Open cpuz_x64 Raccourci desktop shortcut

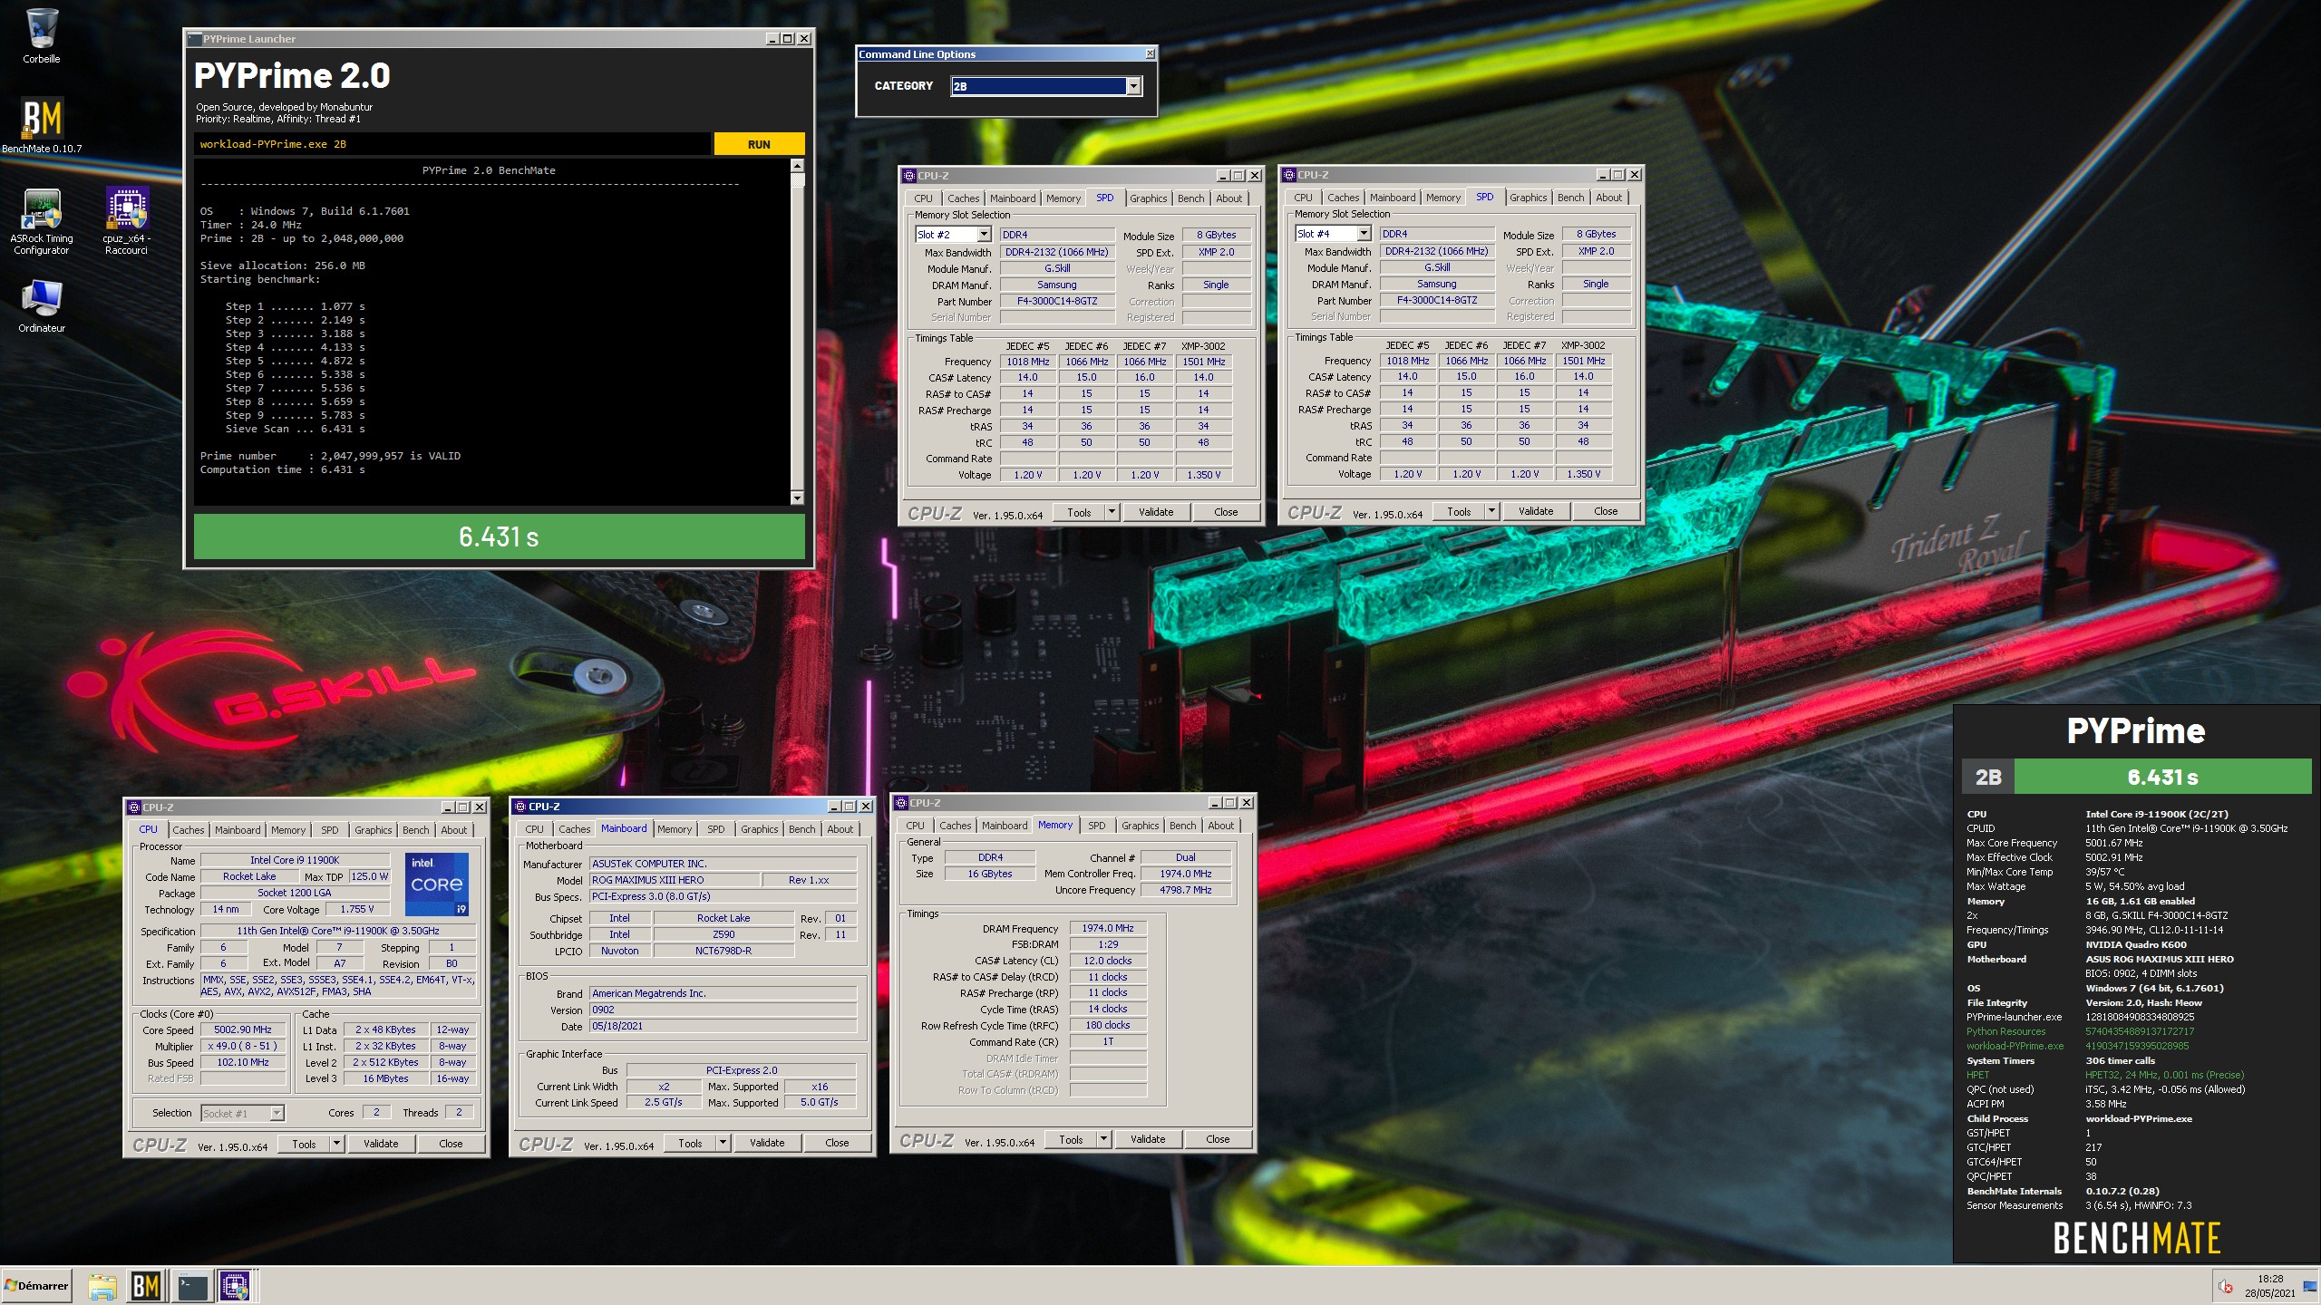(126, 222)
